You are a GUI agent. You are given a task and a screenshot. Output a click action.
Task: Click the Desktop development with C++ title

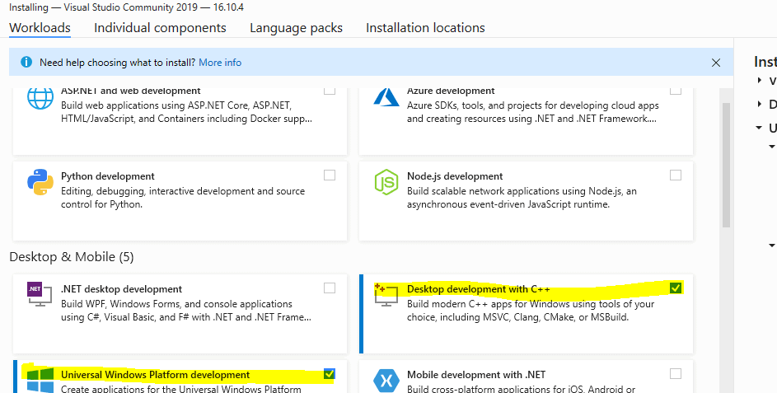[x=478, y=289]
